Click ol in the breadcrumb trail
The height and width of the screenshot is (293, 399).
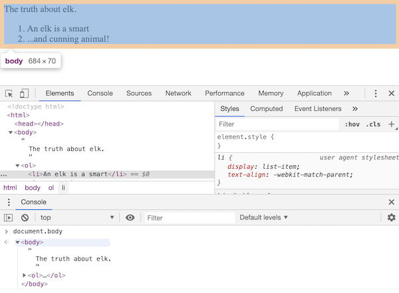(x=51, y=188)
